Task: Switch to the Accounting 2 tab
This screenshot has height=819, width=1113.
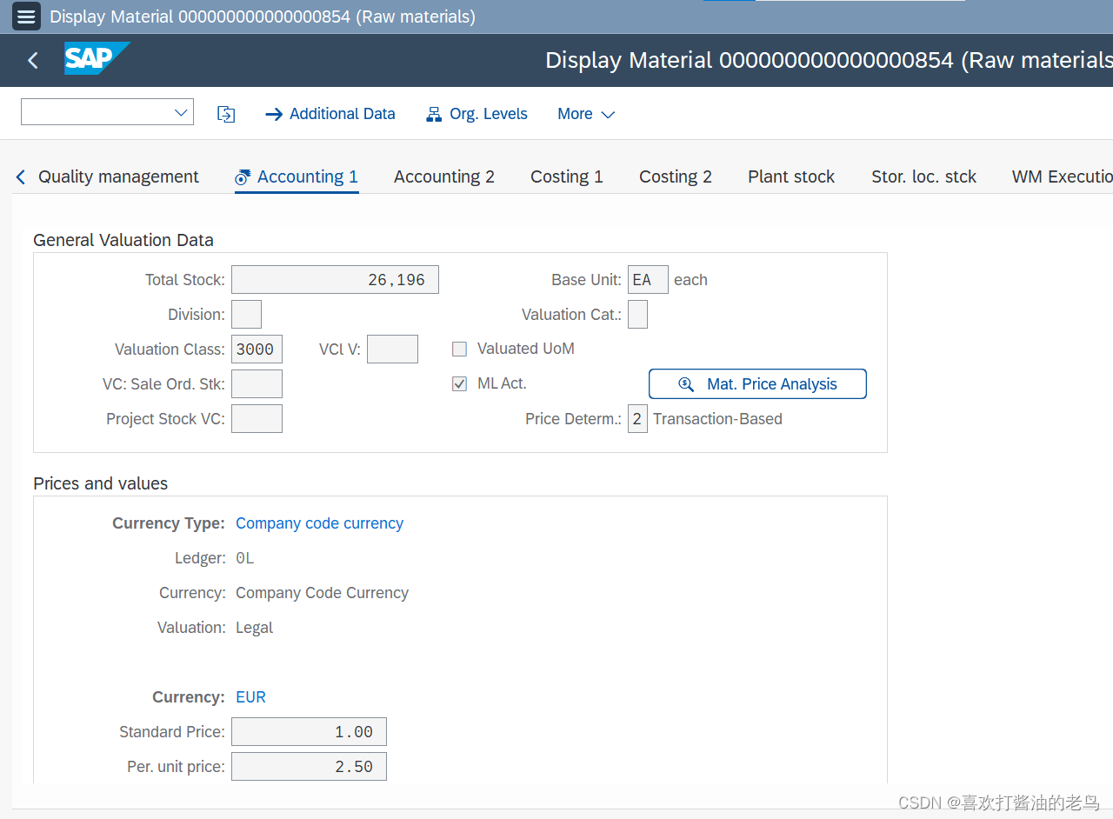Action: point(444,176)
